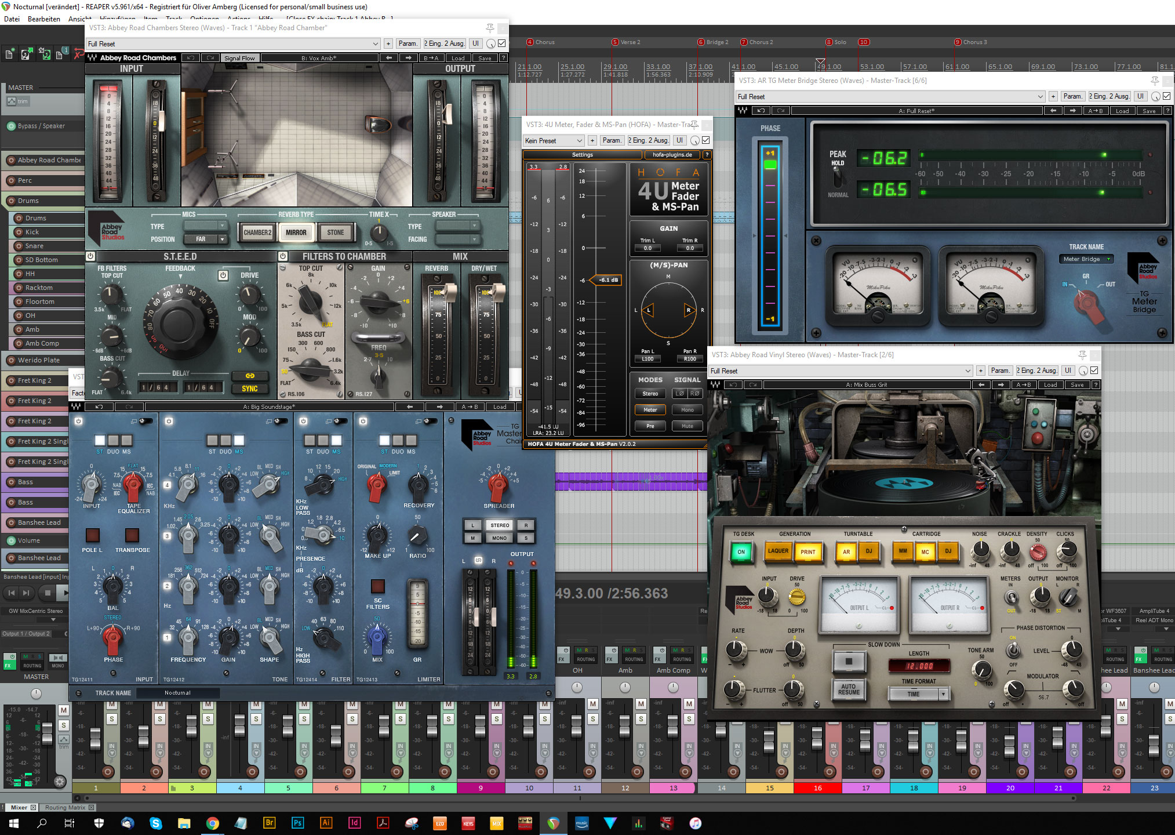Click the go to start transport button
The width and height of the screenshot is (1175, 835).
12,593
